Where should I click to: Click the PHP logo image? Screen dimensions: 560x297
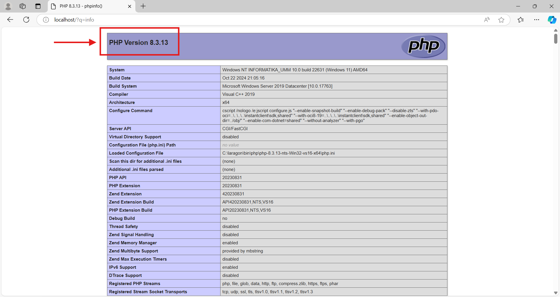click(x=423, y=46)
